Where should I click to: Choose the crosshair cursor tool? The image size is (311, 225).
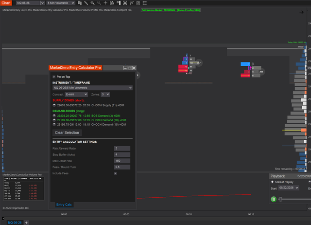click(x=105, y=3)
